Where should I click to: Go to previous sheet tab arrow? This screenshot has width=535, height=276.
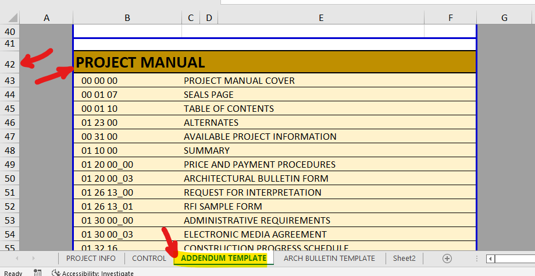pyautogui.click(x=17, y=258)
